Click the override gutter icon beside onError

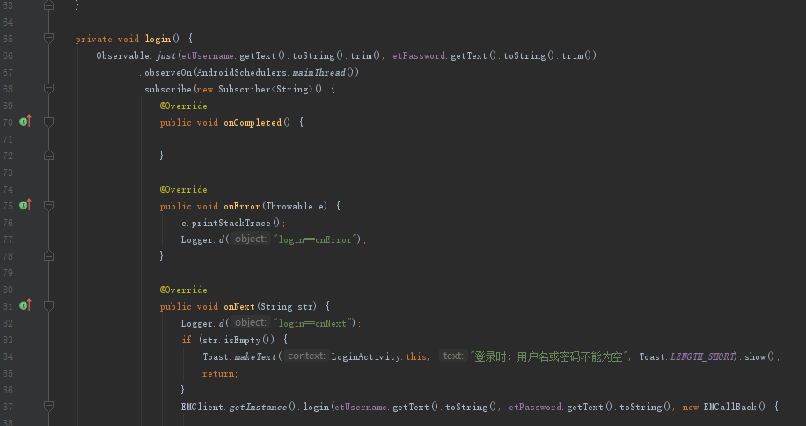click(26, 205)
